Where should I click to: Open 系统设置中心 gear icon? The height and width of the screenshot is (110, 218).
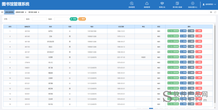coord(193,3)
